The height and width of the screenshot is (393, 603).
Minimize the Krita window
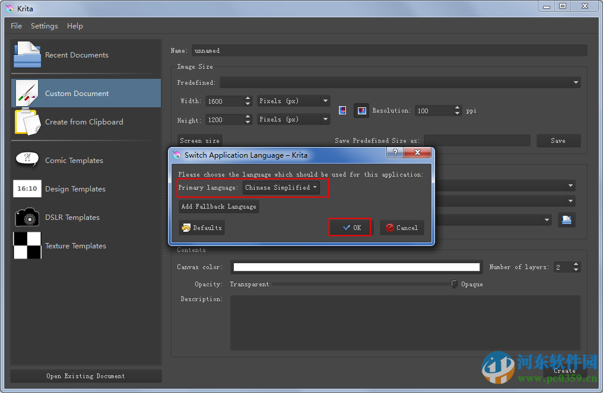click(547, 7)
